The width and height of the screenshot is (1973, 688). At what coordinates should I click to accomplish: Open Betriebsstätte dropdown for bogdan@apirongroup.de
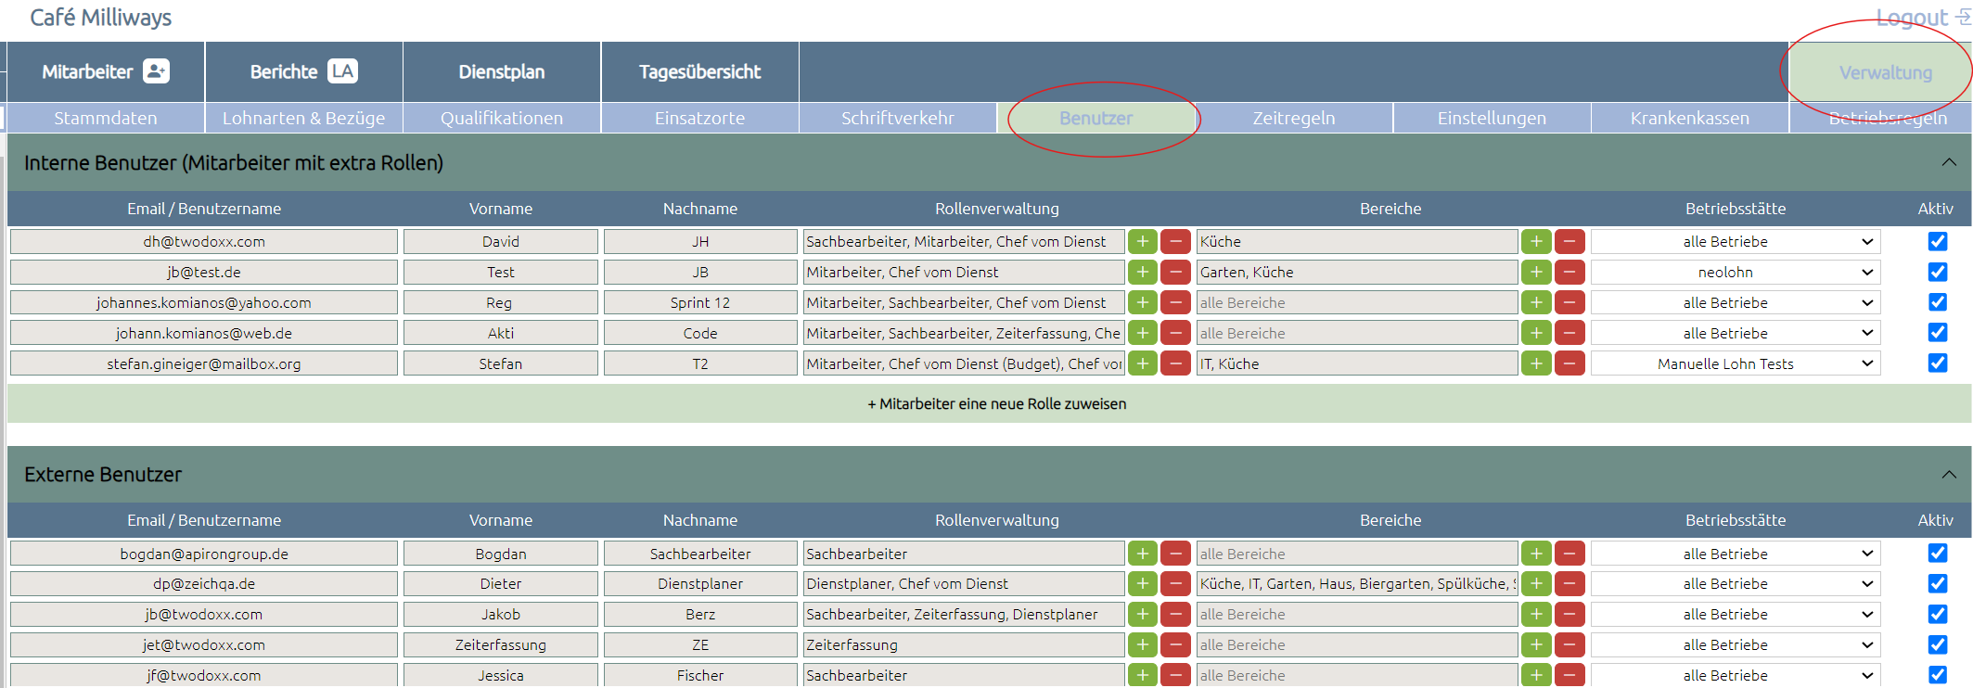click(x=1736, y=554)
